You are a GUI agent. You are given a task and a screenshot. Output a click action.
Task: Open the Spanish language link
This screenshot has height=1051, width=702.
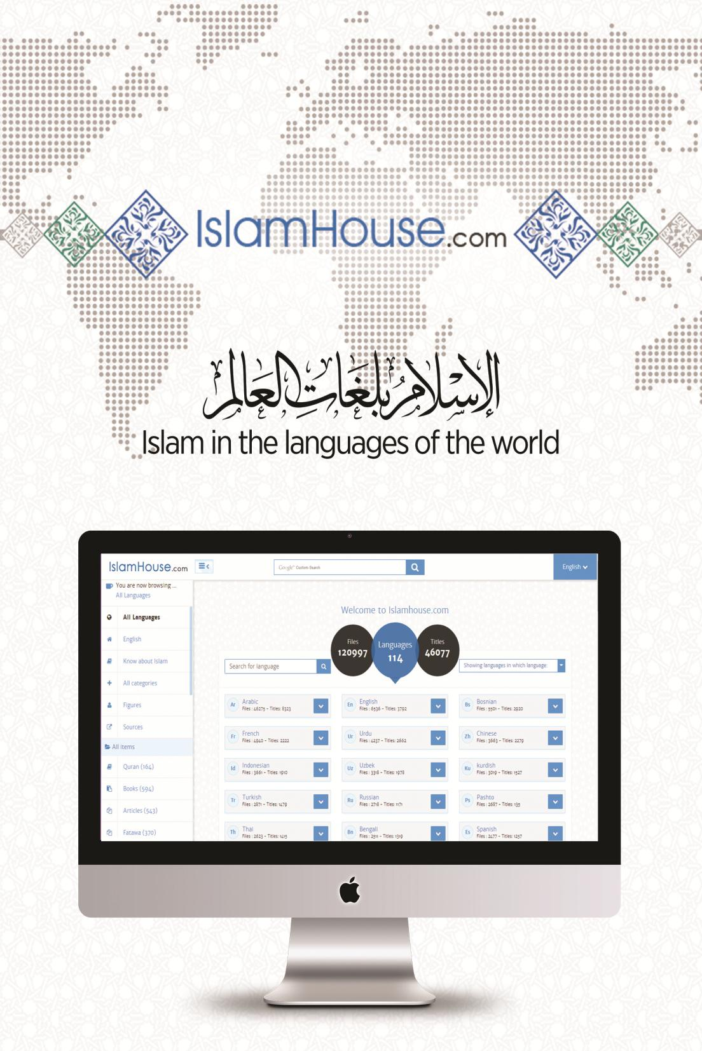tap(486, 829)
